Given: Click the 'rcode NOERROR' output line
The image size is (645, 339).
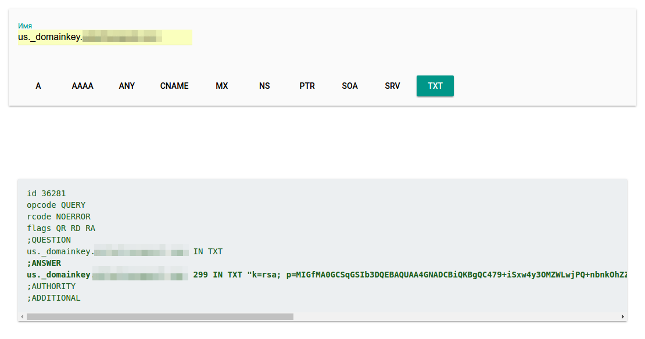Looking at the screenshot, I should coord(58,217).
